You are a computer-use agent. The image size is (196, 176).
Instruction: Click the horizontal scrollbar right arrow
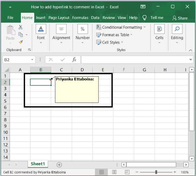[x=186, y=165]
